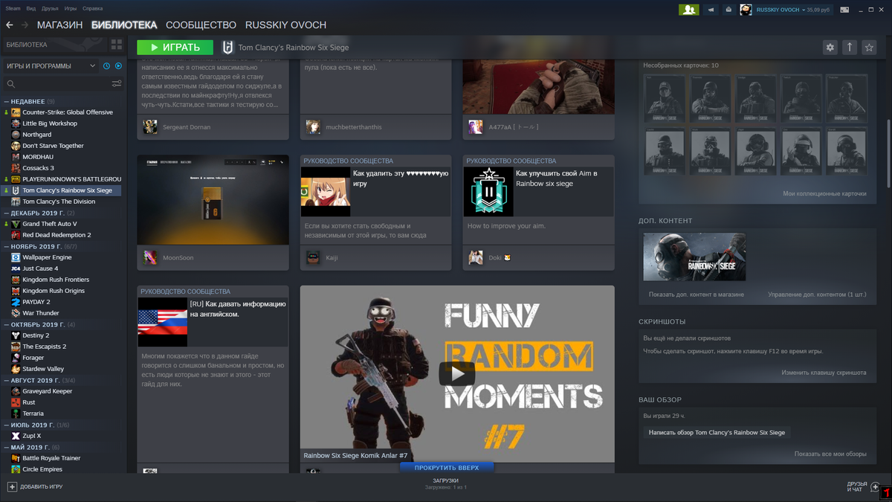The image size is (892, 502).
Task: Go forward with the right arrow
Action: (25, 25)
